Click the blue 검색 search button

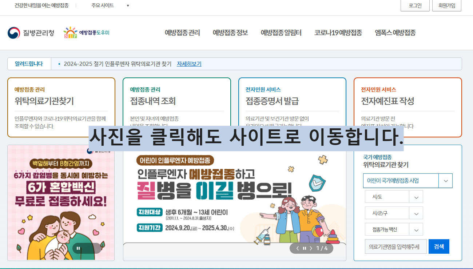coord(439,246)
